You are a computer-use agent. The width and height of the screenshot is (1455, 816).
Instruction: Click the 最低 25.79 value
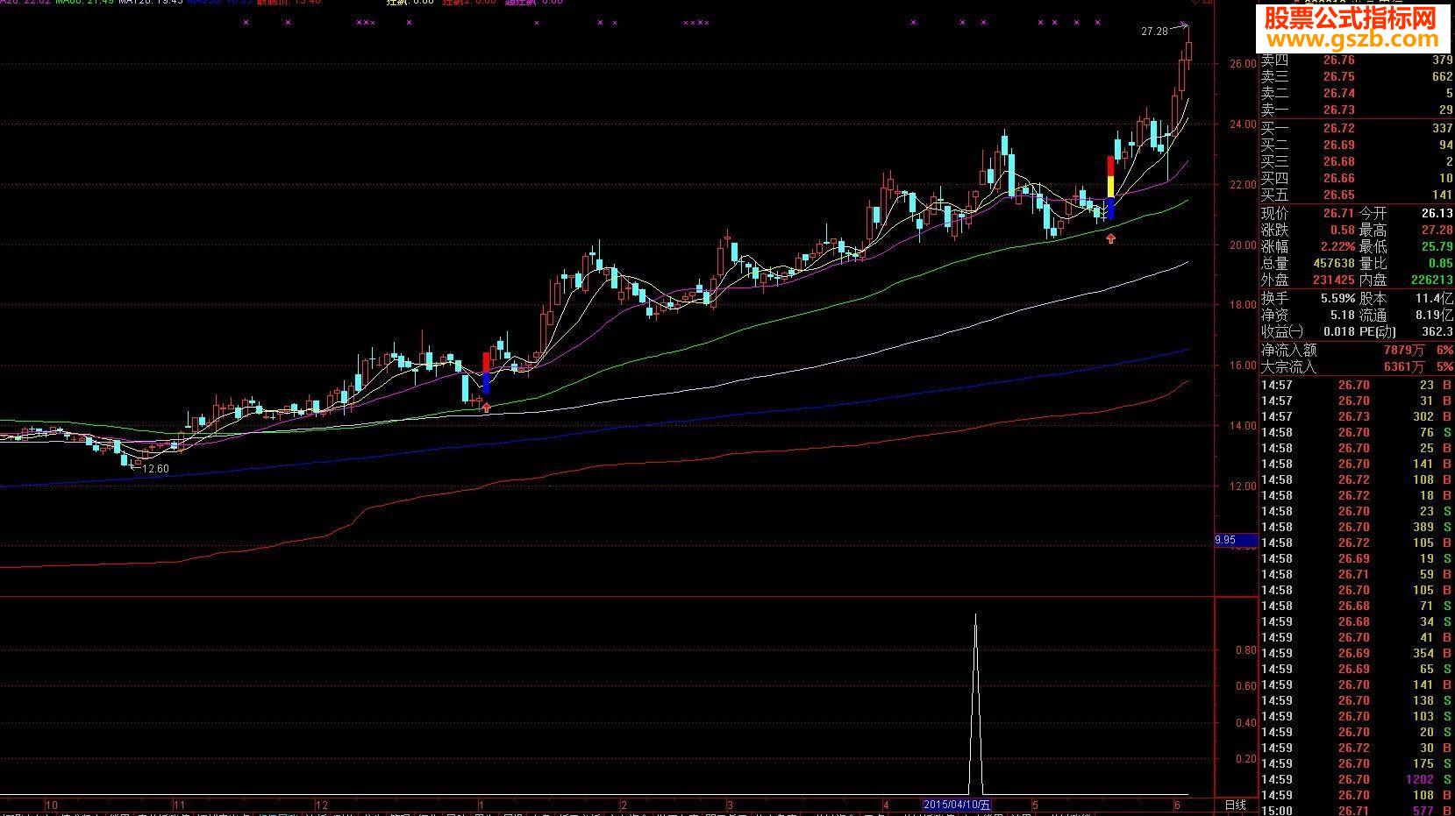1437,247
